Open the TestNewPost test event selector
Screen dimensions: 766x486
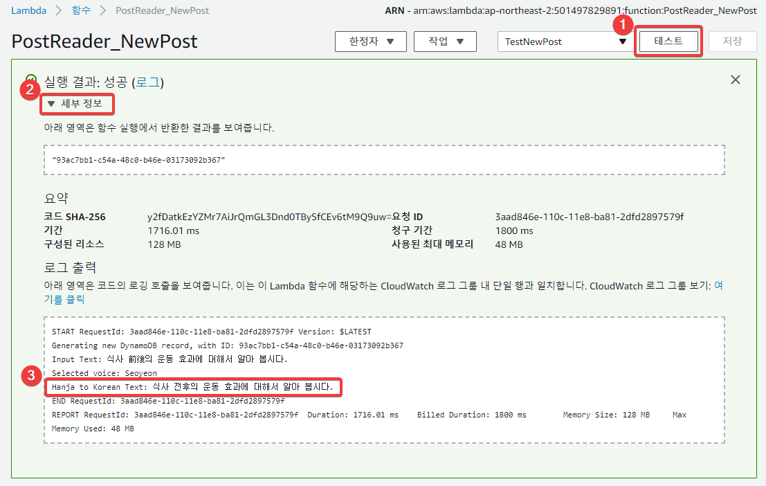[565, 42]
